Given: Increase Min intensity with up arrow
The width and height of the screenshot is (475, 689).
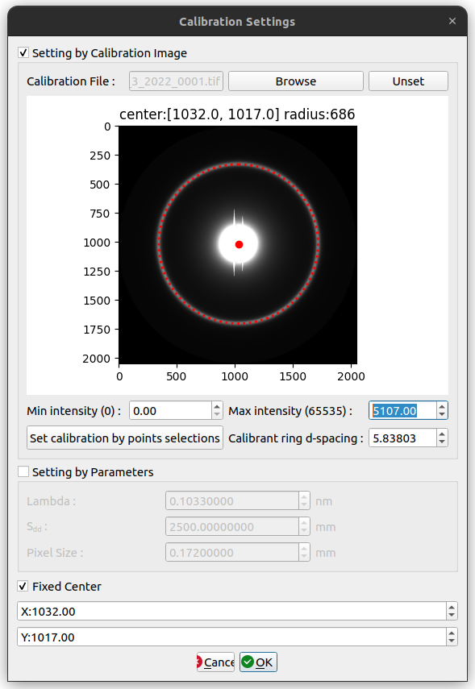Looking at the screenshot, I should coord(217,406).
